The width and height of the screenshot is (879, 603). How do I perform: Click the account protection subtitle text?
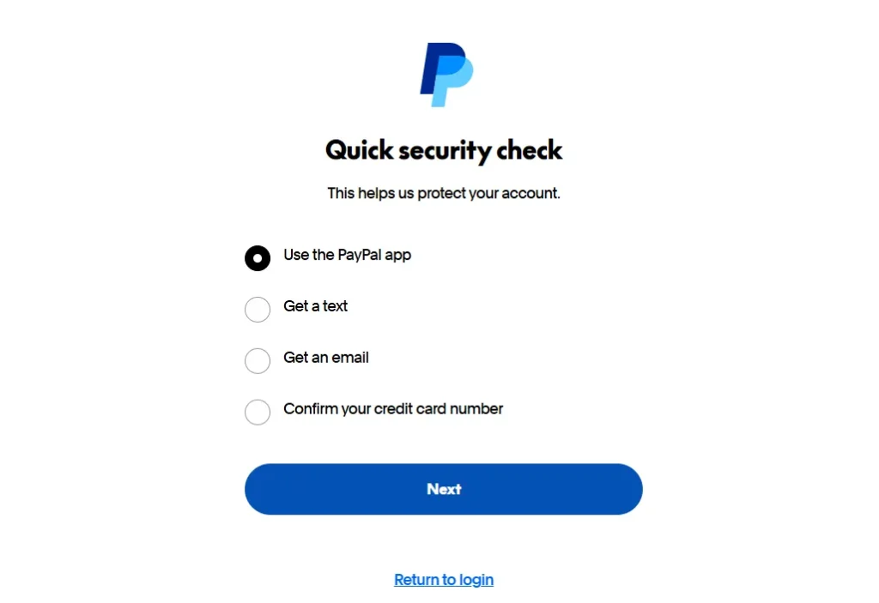(x=443, y=193)
